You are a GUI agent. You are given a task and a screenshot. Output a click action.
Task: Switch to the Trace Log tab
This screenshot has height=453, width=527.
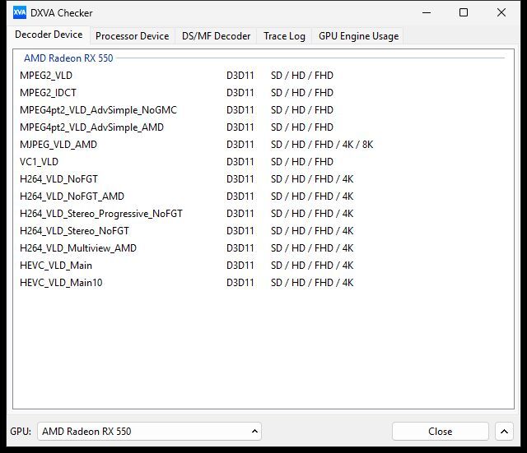click(x=284, y=36)
